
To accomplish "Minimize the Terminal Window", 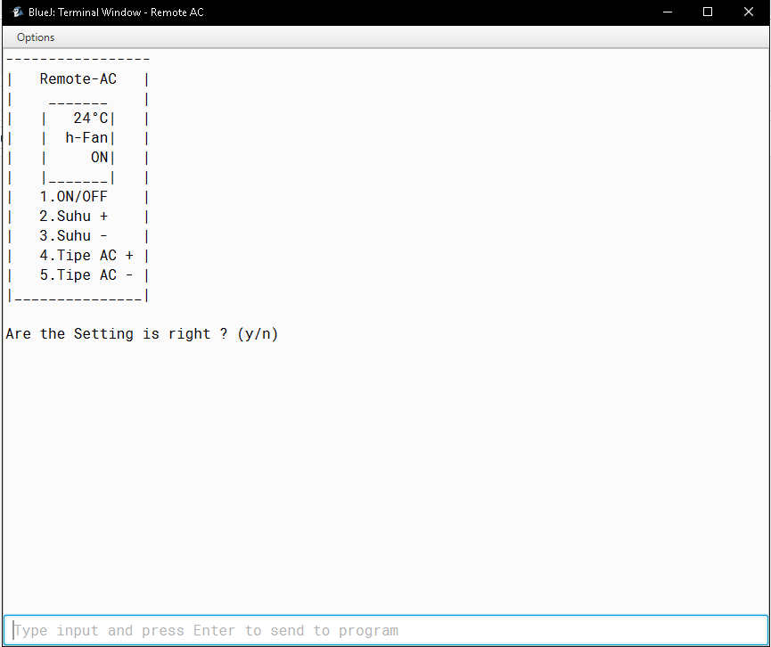I will (668, 12).
